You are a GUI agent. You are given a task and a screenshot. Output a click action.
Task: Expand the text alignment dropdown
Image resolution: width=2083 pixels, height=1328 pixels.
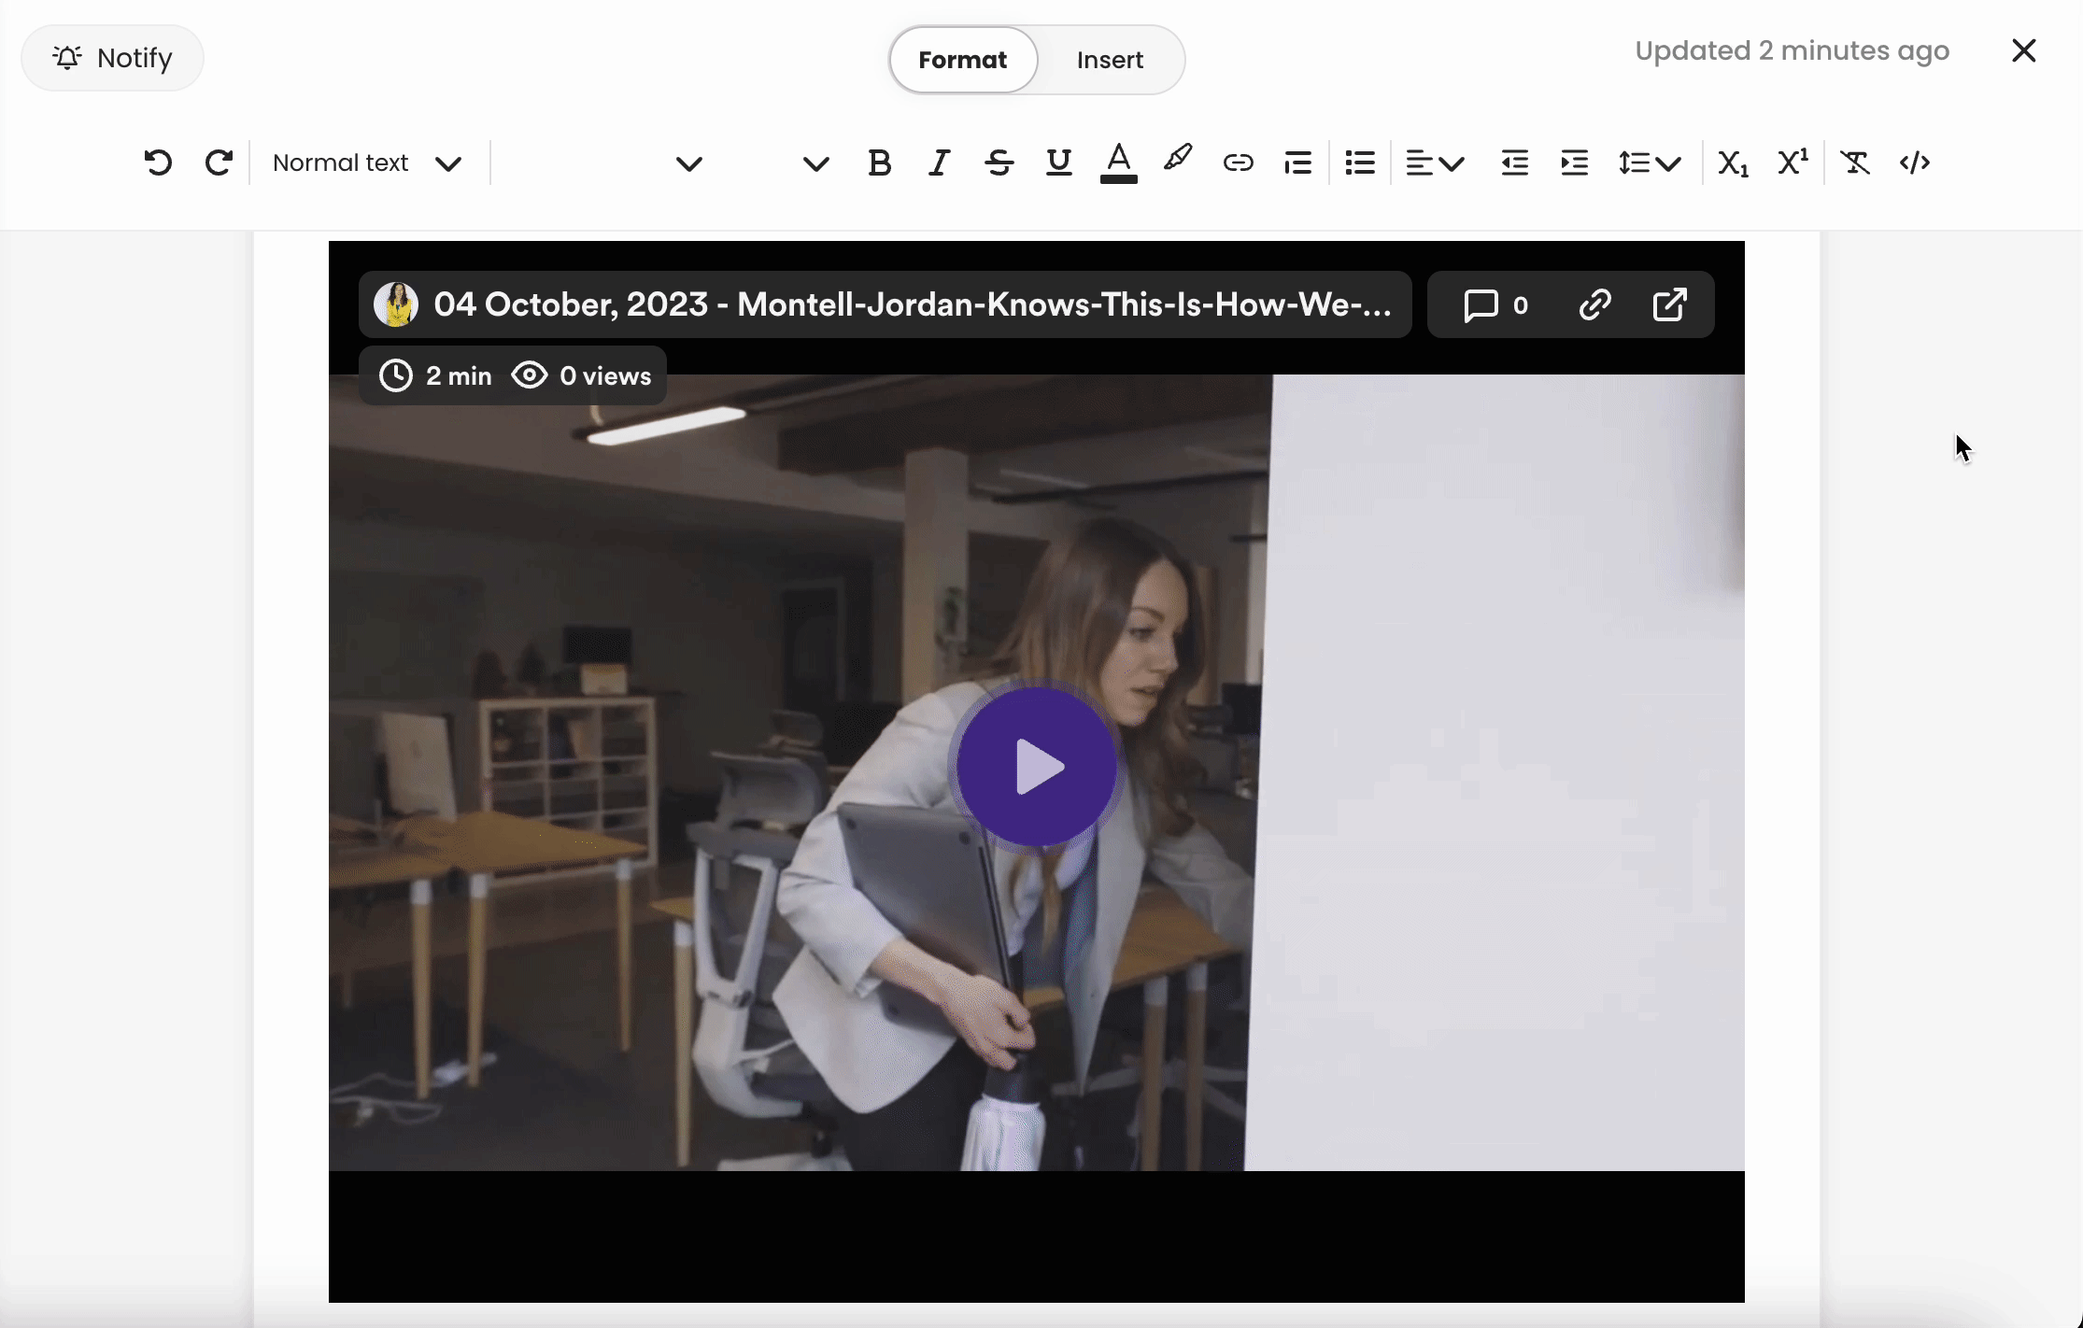pos(1435,162)
